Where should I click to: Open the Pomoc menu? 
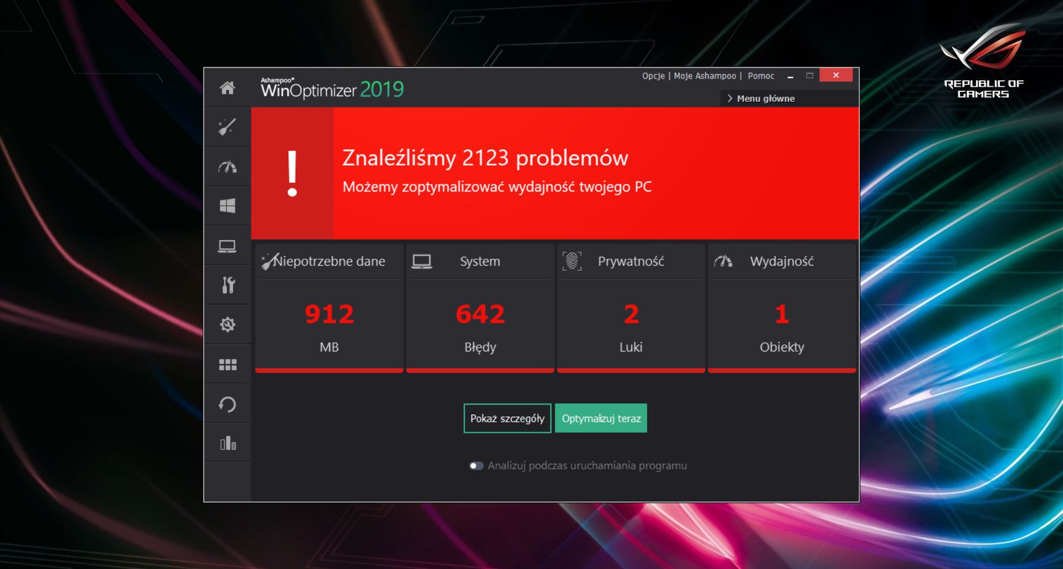[x=761, y=76]
